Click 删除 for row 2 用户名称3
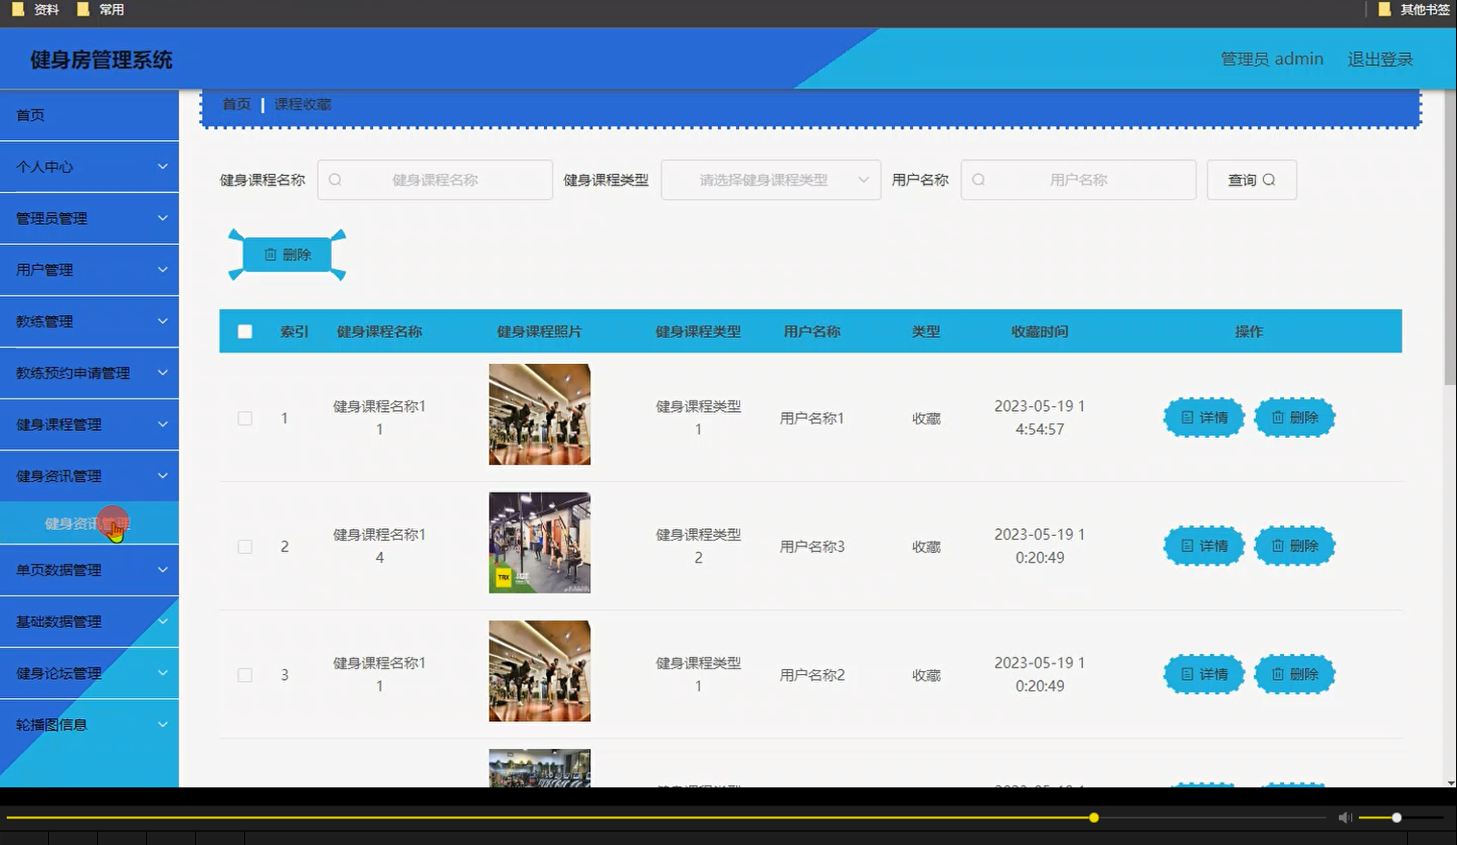 (x=1295, y=545)
